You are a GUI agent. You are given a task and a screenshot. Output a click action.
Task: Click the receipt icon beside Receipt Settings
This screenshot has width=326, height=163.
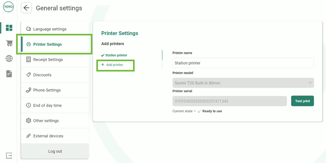point(28,60)
